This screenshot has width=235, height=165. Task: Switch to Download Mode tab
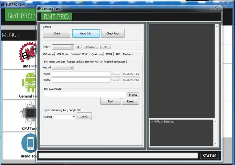pos(79,54)
